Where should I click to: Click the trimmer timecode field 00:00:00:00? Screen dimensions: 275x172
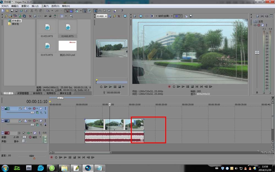[114, 92]
